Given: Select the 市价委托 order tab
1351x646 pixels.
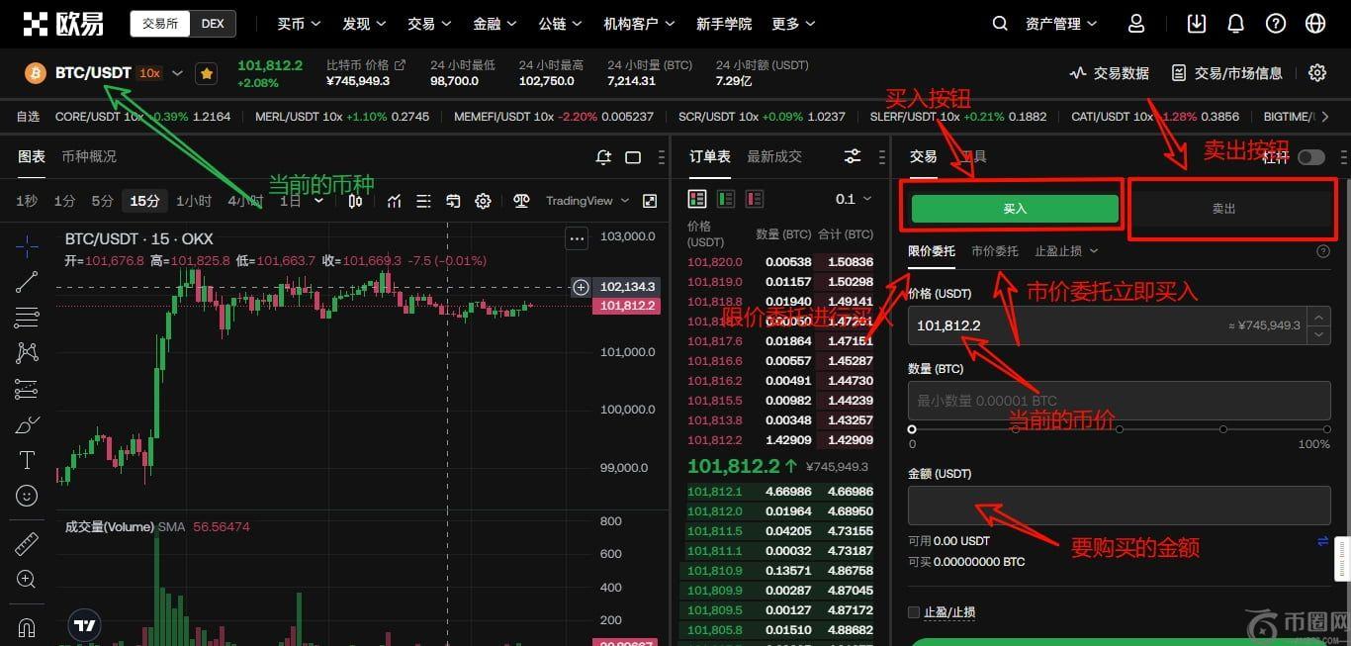Looking at the screenshot, I should tap(995, 251).
